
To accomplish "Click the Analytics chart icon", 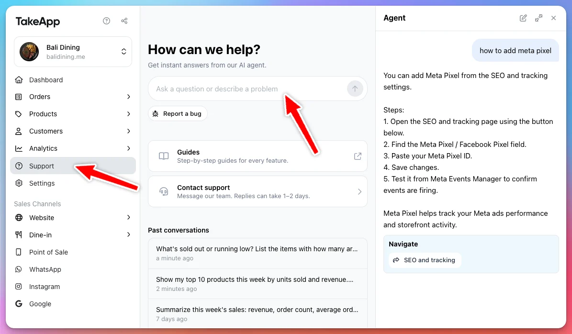I will 19,148.
